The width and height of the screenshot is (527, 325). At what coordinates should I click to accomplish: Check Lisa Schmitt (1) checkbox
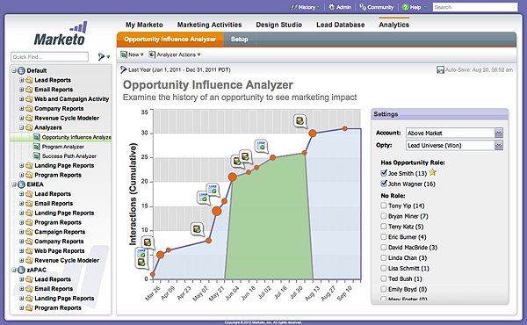coord(384,268)
